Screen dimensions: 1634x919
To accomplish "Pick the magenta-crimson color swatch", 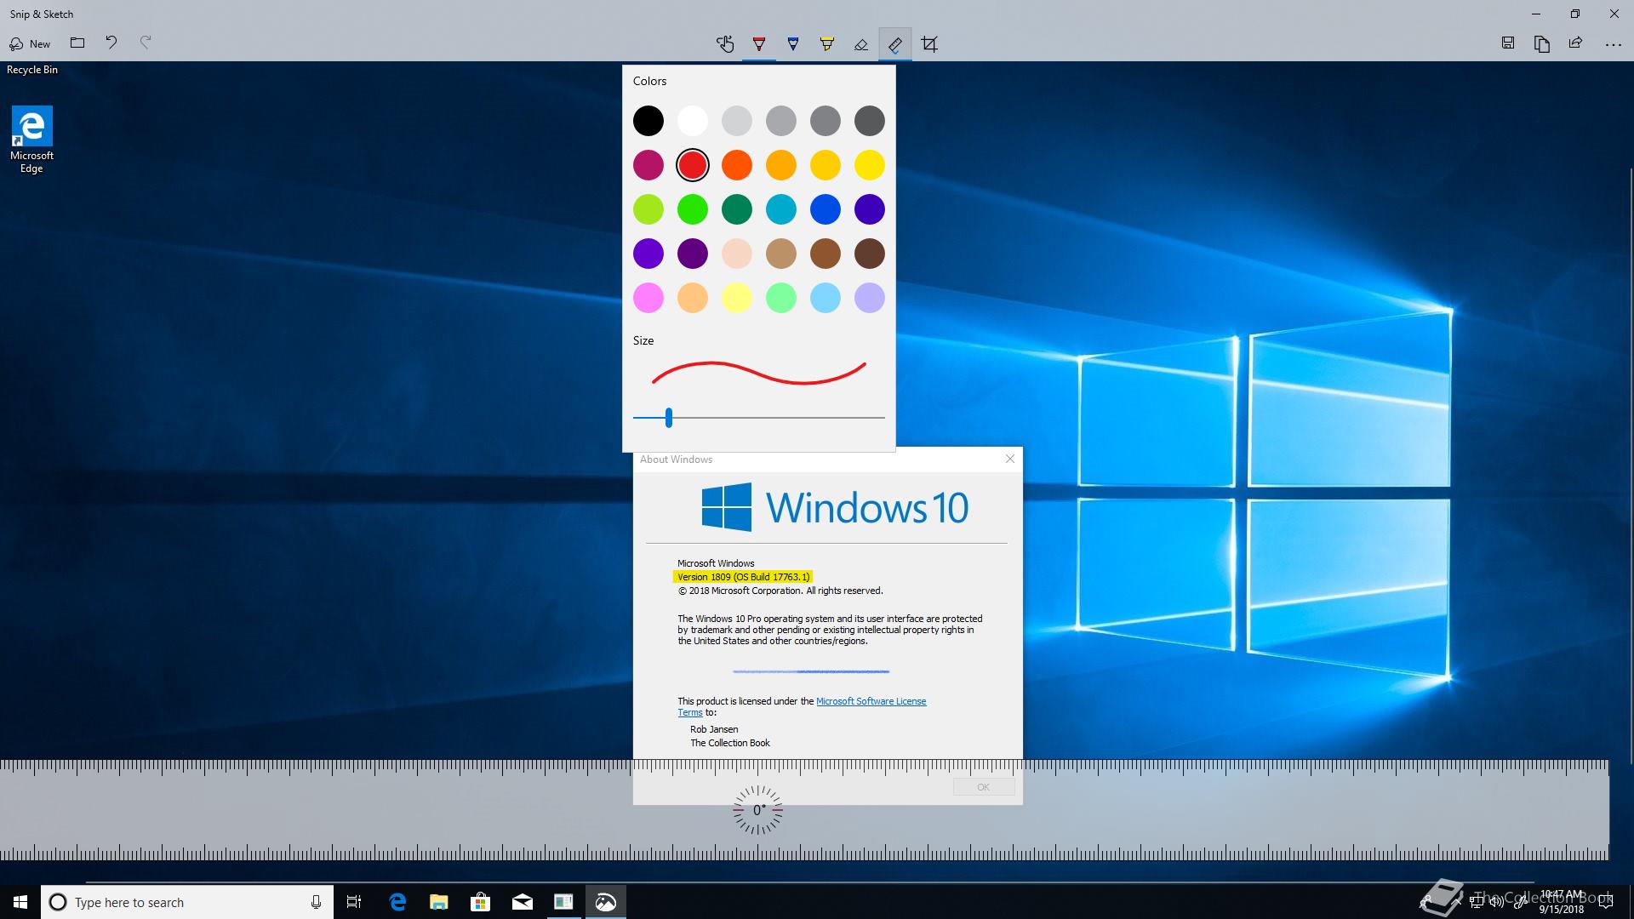I will [x=648, y=165].
